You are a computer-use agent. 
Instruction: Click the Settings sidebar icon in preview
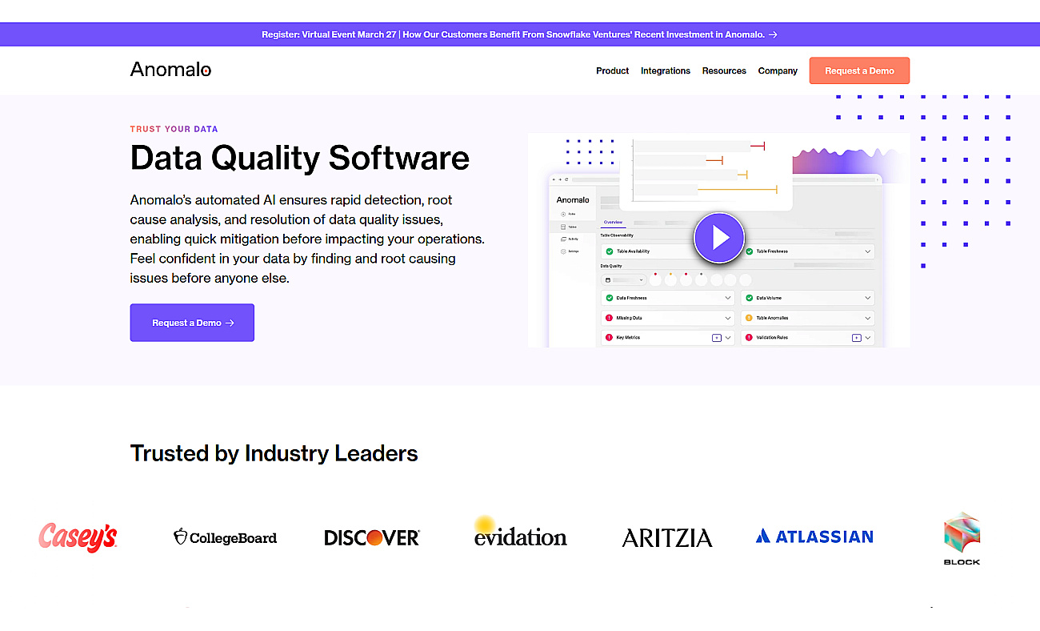563,251
